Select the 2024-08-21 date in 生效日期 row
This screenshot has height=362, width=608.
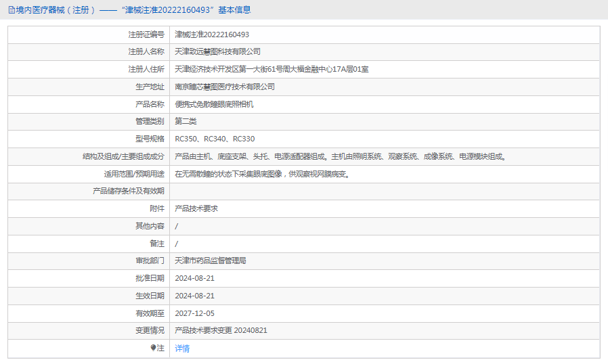tap(194, 296)
